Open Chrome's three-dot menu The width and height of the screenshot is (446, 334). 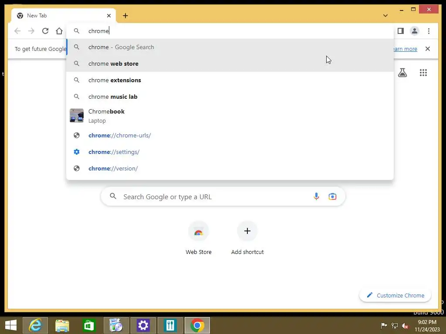click(x=429, y=31)
